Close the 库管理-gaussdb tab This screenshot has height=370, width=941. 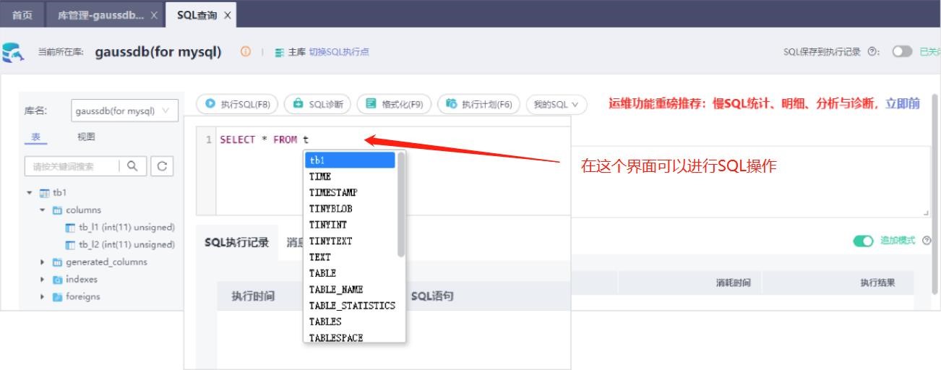pyautogui.click(x=154, y=14)
